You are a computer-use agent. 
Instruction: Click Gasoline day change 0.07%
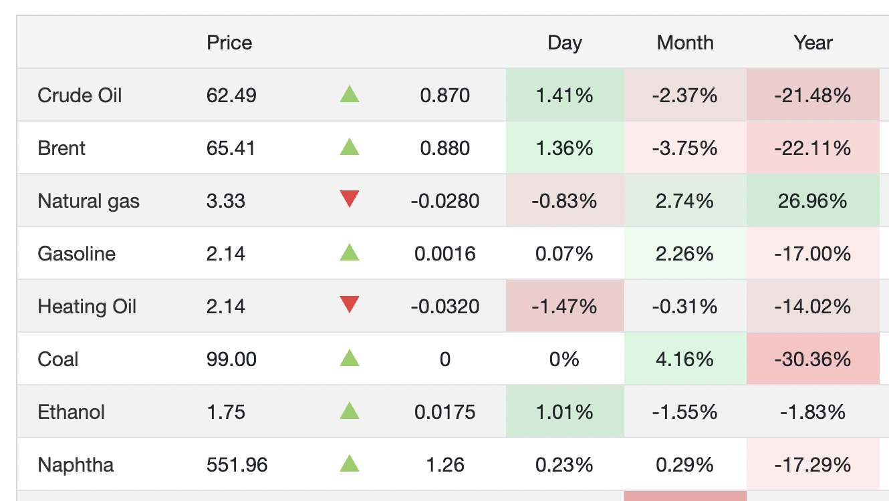coord(565,254)
